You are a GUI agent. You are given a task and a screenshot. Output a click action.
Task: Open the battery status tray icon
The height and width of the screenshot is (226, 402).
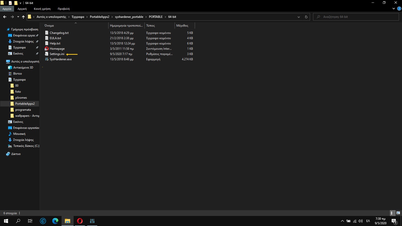348,221
